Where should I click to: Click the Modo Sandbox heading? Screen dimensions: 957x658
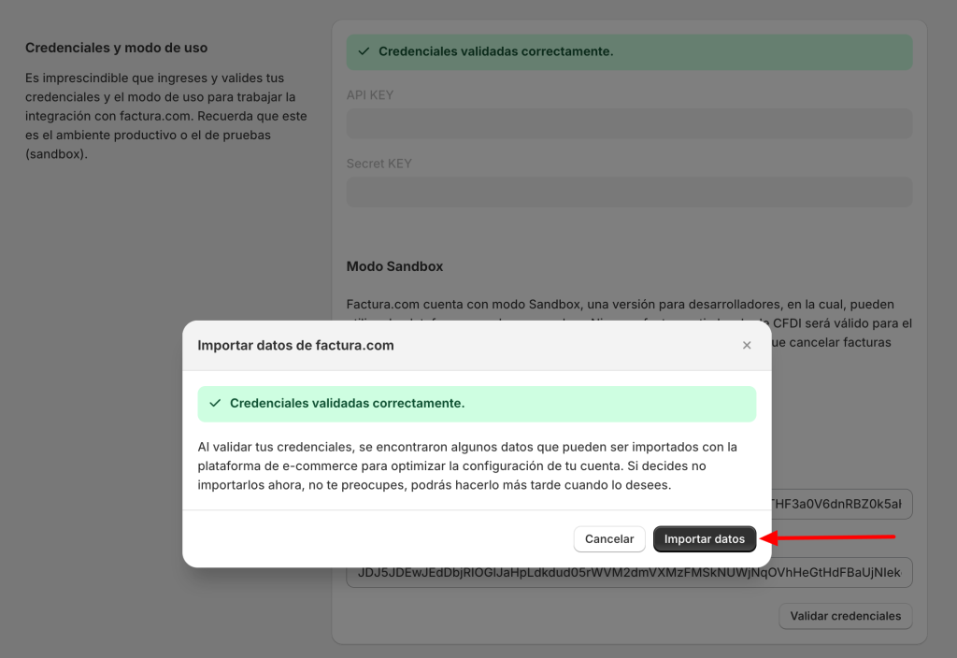pos(395,266)
